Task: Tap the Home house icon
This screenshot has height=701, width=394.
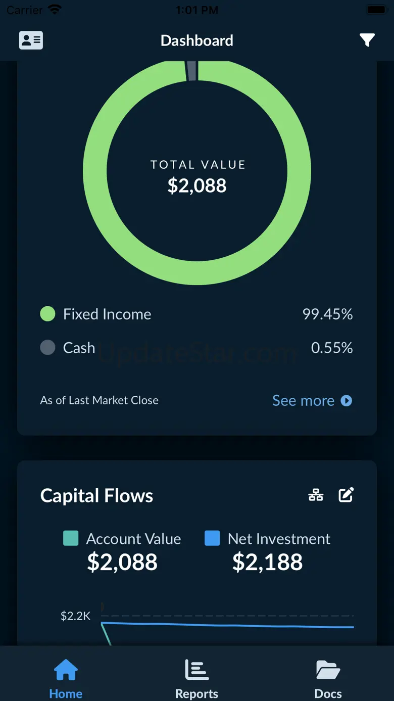Action: [x=66, y=671]
